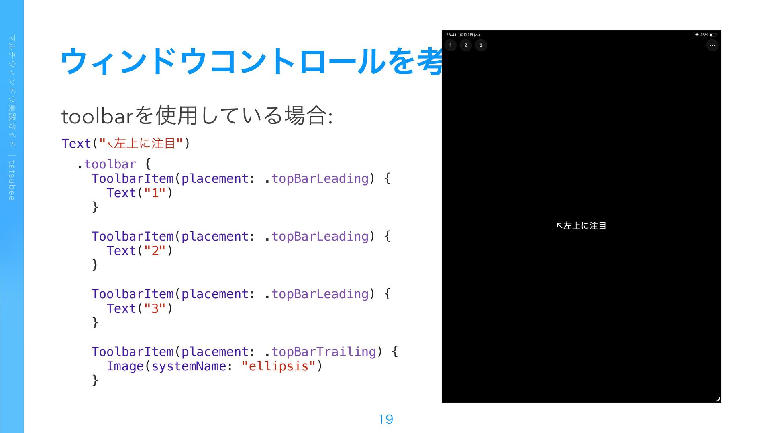Click the Text("3") code line
The height and width of the screenshot is (433, 771).
pyautogui.click(x=139, y=308)
